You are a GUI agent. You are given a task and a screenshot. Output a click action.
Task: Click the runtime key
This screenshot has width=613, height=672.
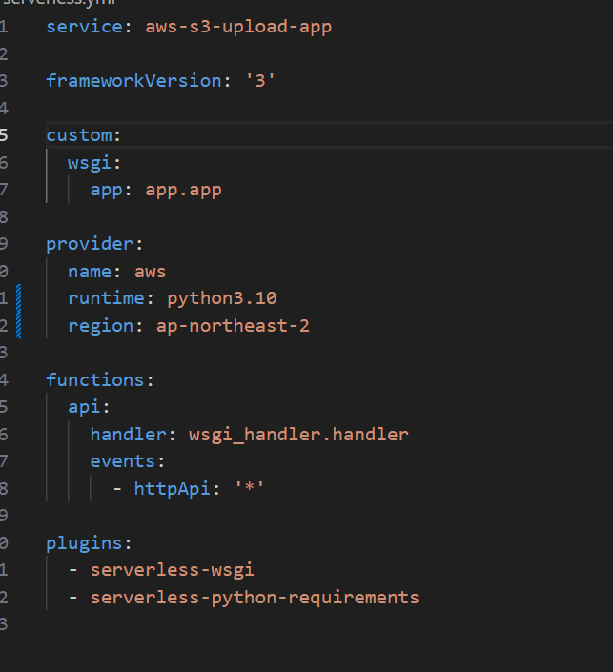coord(107,298)
